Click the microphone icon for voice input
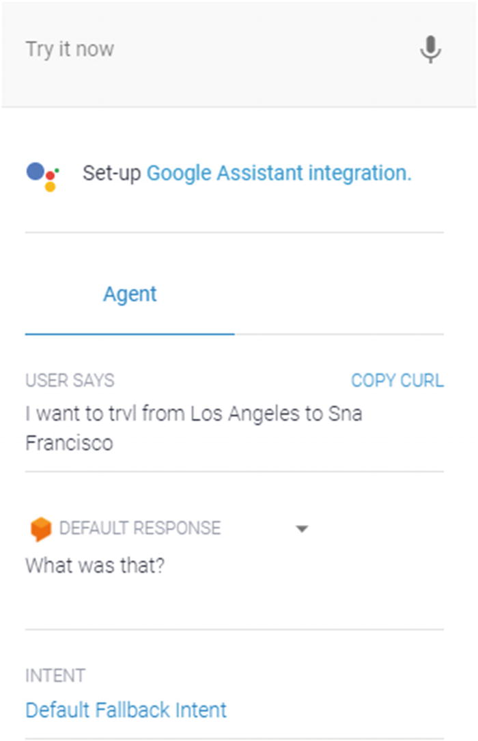Image resolution: width=478 pixels, height=741 pixels. point(430,49)
